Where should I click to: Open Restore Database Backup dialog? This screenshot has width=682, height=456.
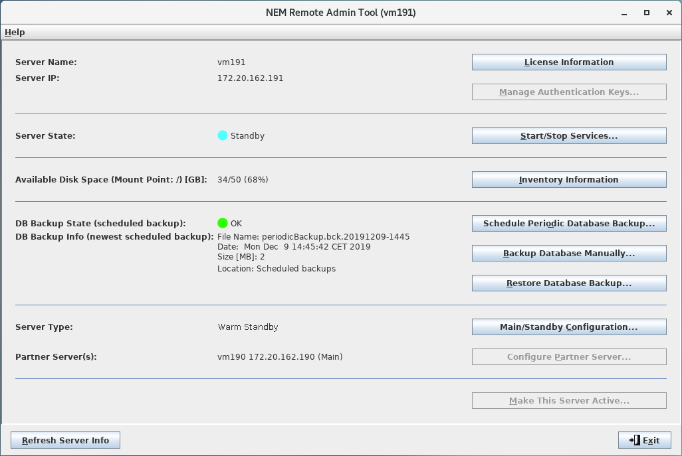[569, 283]
